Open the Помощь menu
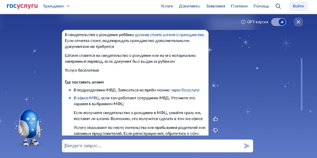 (261, 6)
